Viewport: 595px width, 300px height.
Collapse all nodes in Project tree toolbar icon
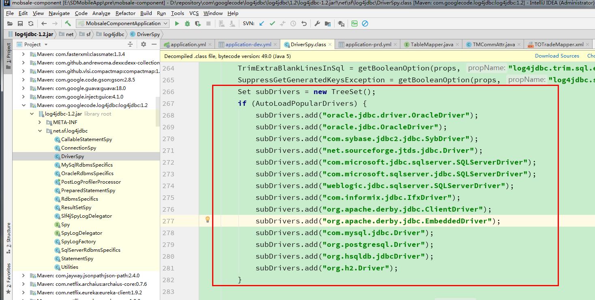tap(129, 45)
